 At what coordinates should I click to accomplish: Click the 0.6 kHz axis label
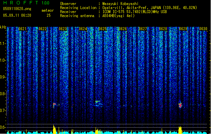coord(3,127)
